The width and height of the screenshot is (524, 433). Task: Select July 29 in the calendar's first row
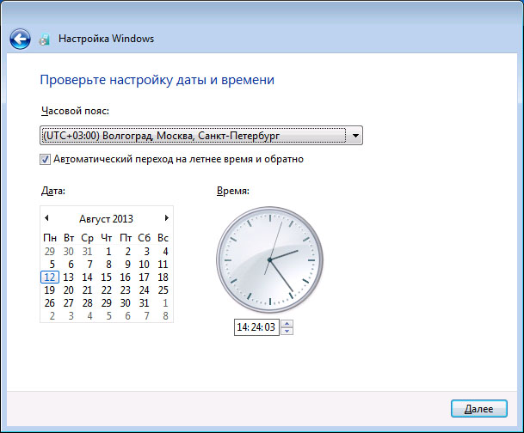click(x=50, y=252)
